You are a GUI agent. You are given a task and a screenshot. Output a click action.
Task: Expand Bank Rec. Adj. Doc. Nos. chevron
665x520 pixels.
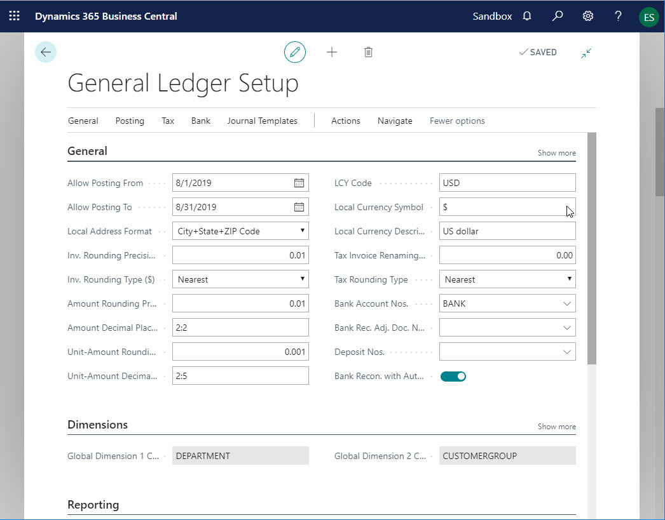567,328
